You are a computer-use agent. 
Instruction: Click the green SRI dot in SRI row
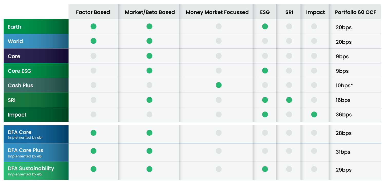[x=289, y=100]
